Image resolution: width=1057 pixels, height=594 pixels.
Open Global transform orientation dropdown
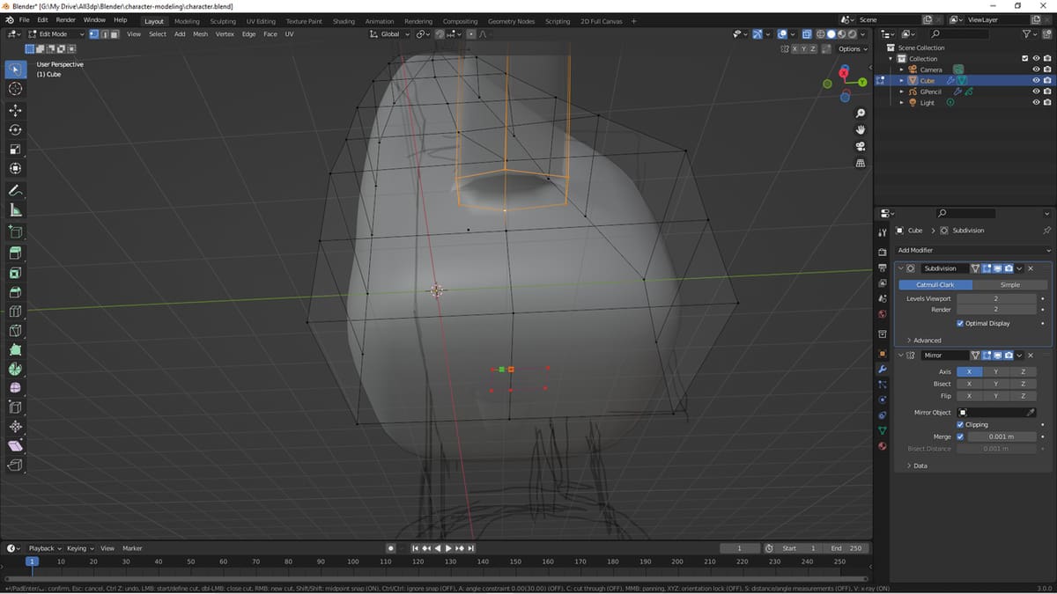point(389,34)
